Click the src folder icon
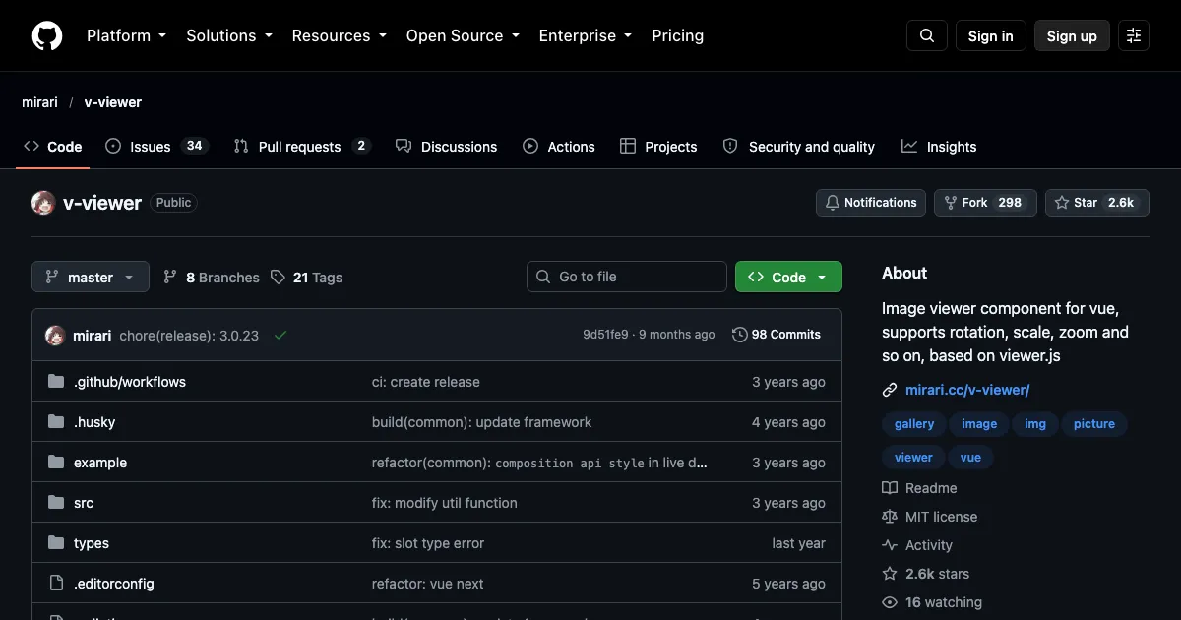 point(56,503)
